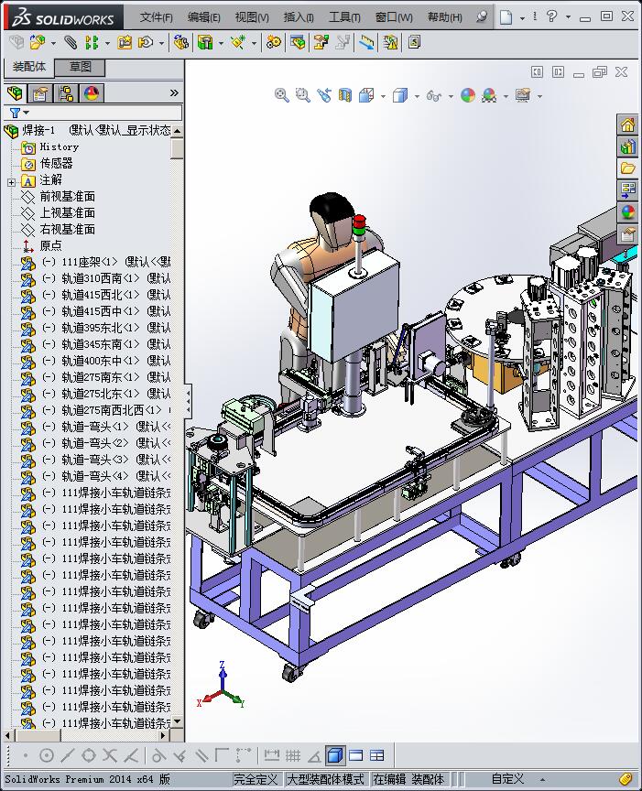This screenshot has width=642, height=791.
Task: Click Zoom to Fit magnifier icon
Action: click(x=282, y=95)
